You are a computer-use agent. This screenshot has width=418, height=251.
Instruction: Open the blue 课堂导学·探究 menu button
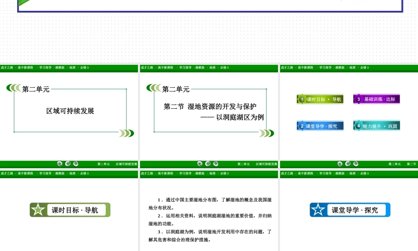click(x=320, y=125)
